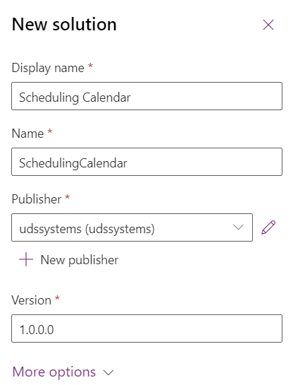Expand the chevron next to More options
293x385 pixels.
click(x=108, y=372)
